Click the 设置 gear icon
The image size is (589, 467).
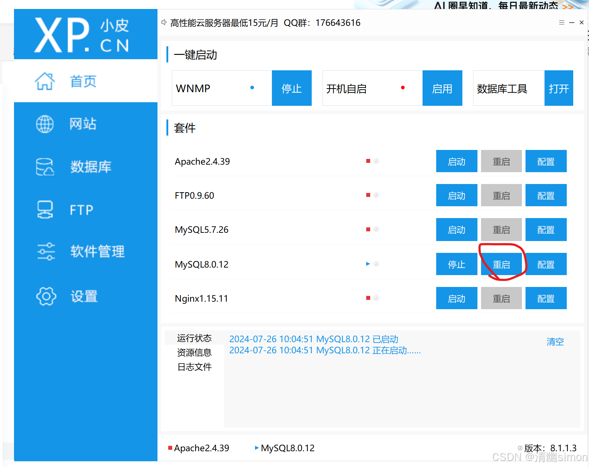click(46, 296)
